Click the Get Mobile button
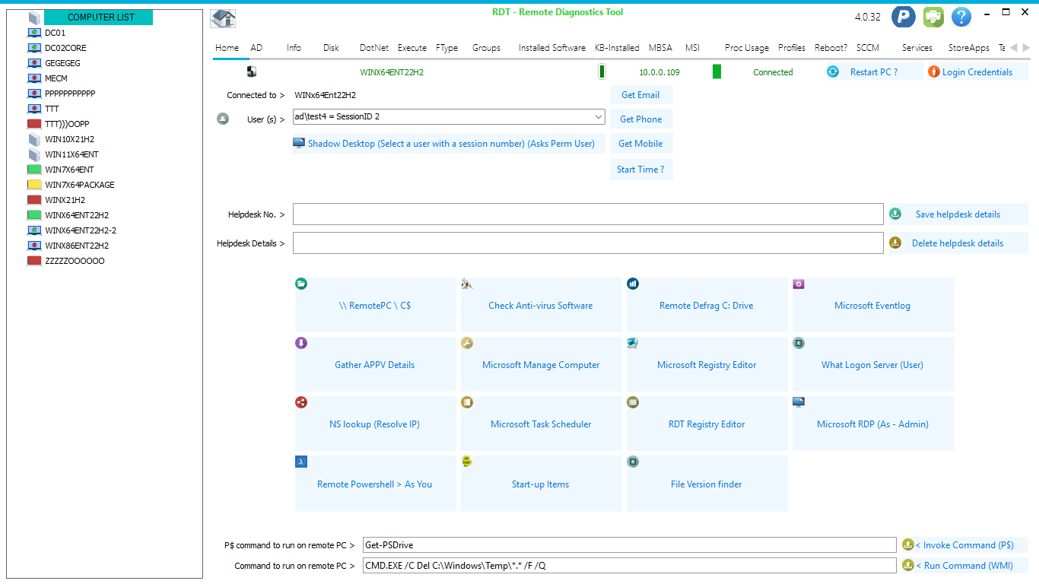The height and width of the screenshot is (584, 1039). 641,143
